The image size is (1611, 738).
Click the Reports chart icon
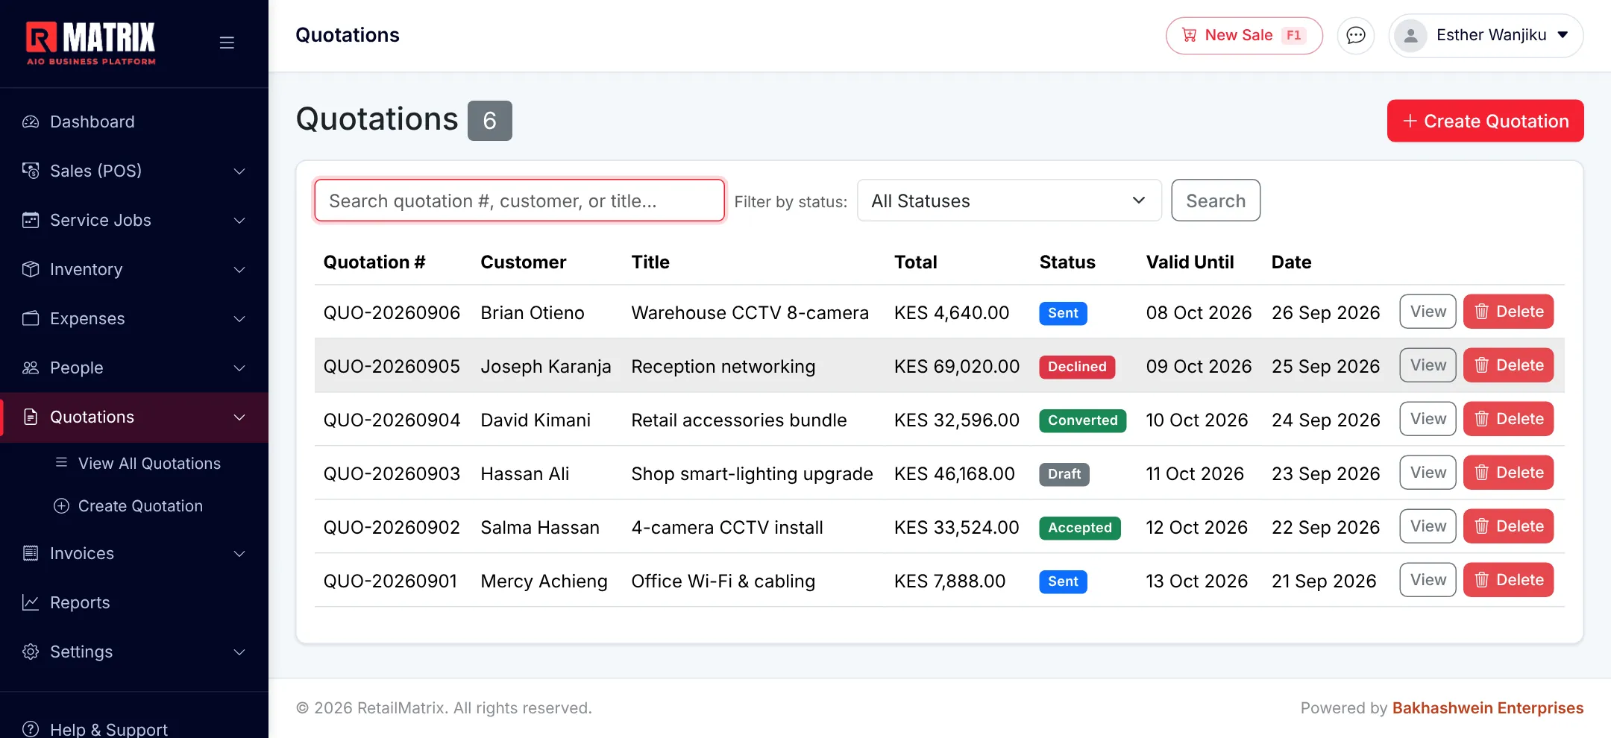pos(31,602)
